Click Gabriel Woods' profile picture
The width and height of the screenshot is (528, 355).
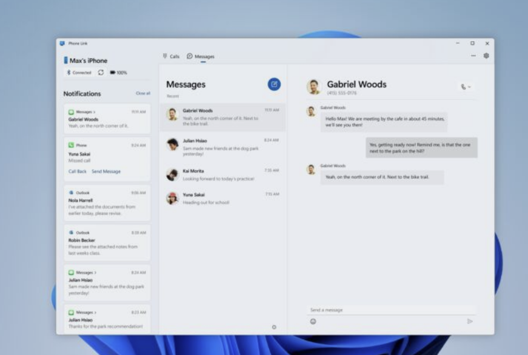pos(314,85)
